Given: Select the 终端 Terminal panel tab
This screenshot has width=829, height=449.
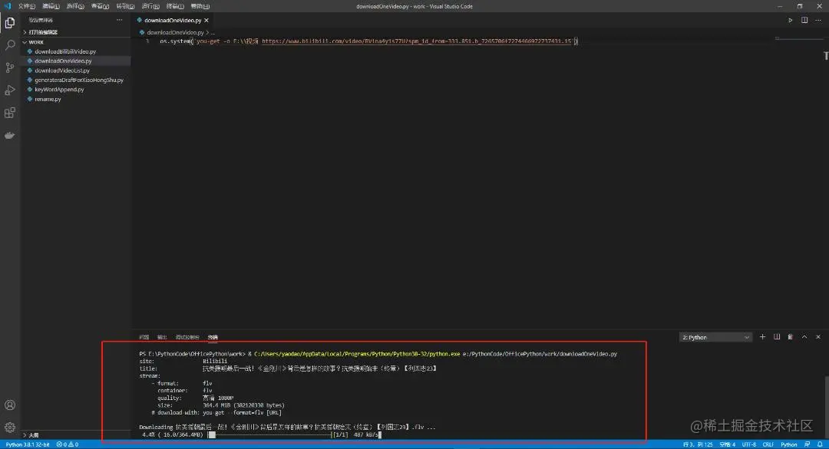Looking at the screenshot, I should point(213,337).
